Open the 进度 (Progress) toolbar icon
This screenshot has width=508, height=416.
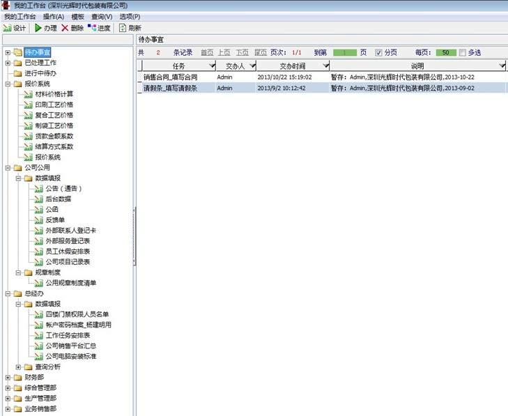point(92,28)
